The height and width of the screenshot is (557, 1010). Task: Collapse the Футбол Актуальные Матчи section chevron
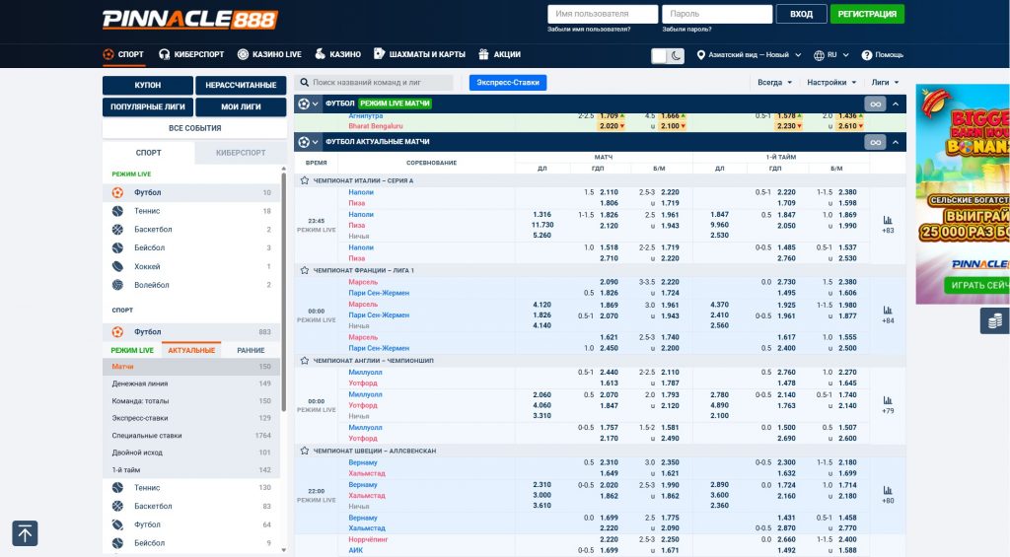click(x=896, y=142)
